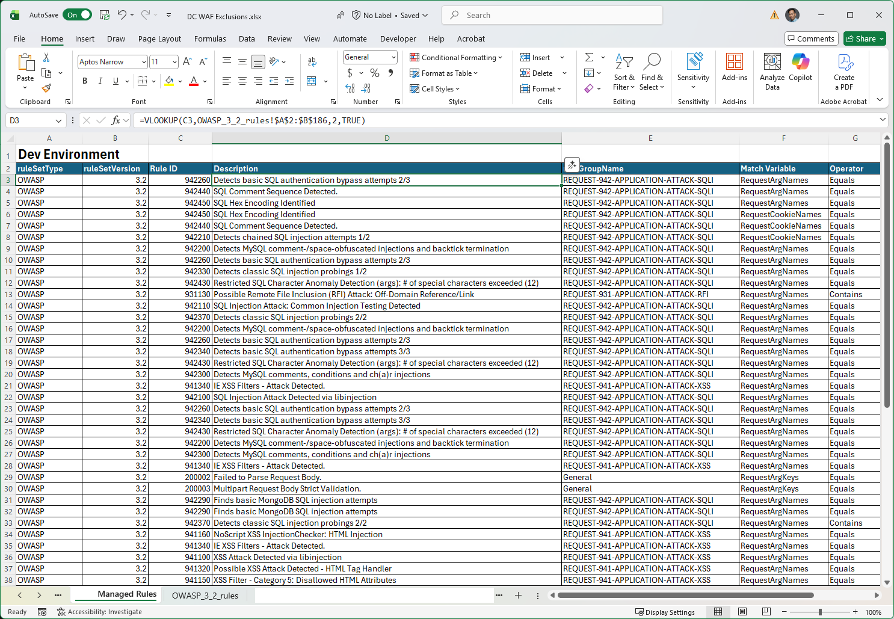Toggle the AutoSave switch off

78,15
